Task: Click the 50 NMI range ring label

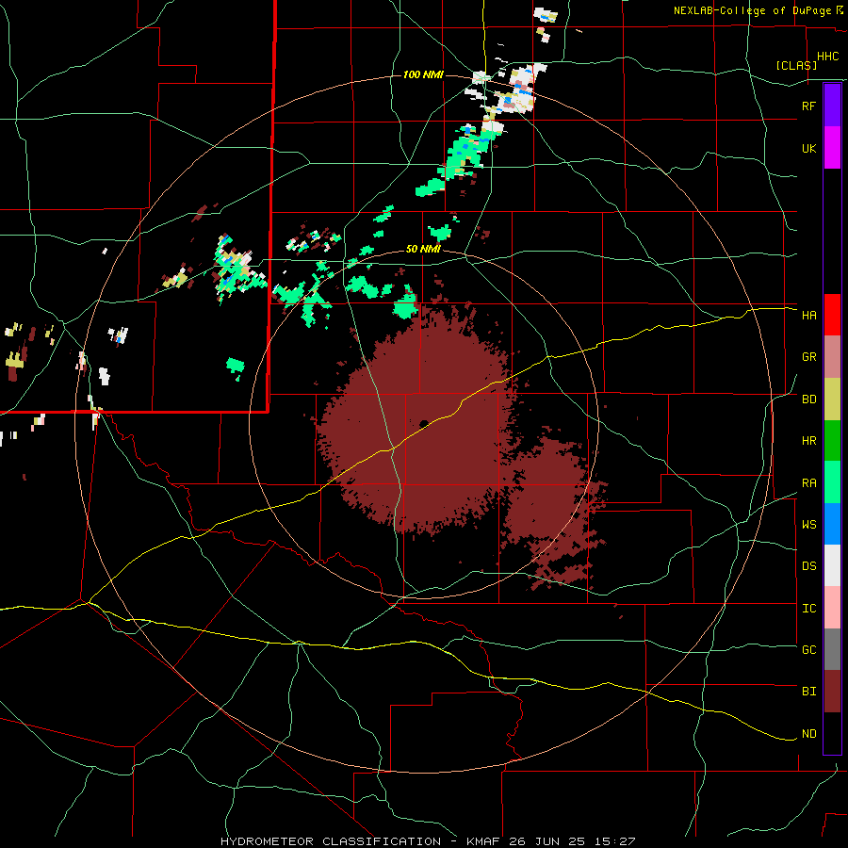Action: (423, 250)
